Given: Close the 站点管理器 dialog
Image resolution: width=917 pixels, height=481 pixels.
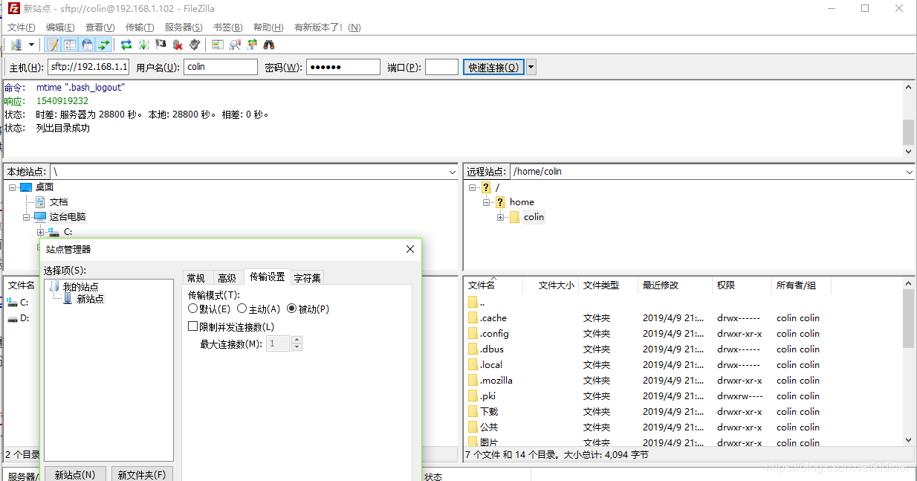Looking at the screenshot, I should point(410,250).
